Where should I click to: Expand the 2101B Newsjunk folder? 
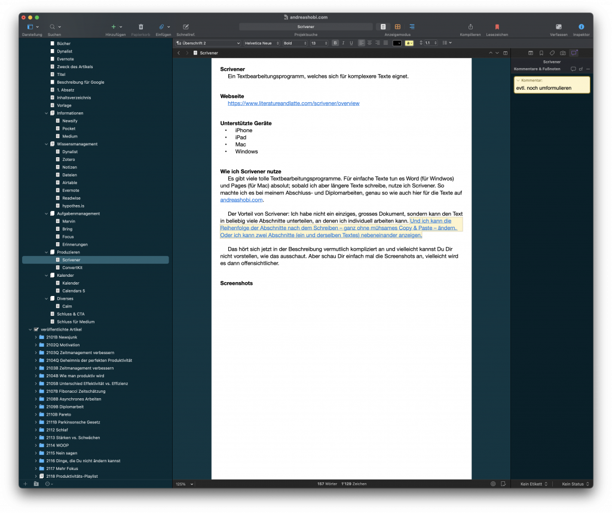[36, 337]
